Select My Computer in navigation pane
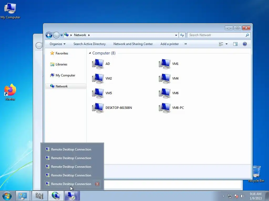The width and height of the screenshot is (269, 201). (x=63, y=75)
